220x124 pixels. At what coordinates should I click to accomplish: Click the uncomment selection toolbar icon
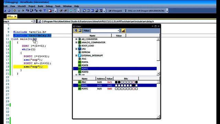75,11
